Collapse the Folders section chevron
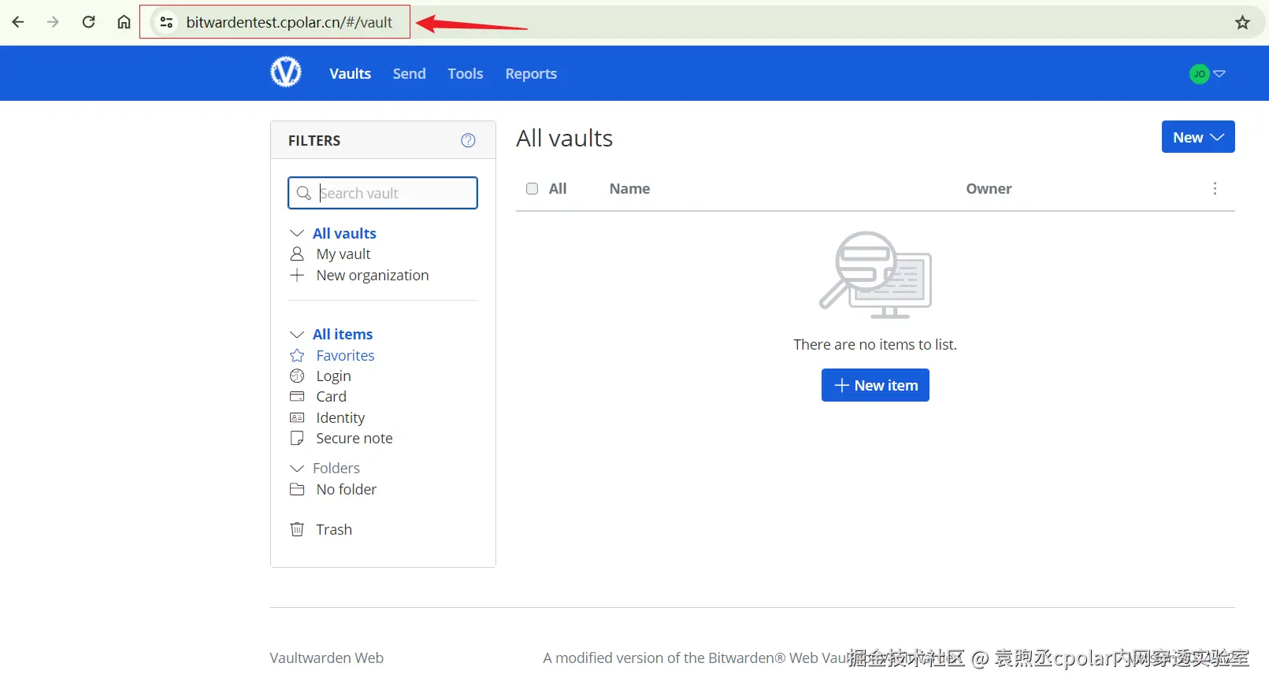Viewport: 1269px width, 689px height. 297,468
